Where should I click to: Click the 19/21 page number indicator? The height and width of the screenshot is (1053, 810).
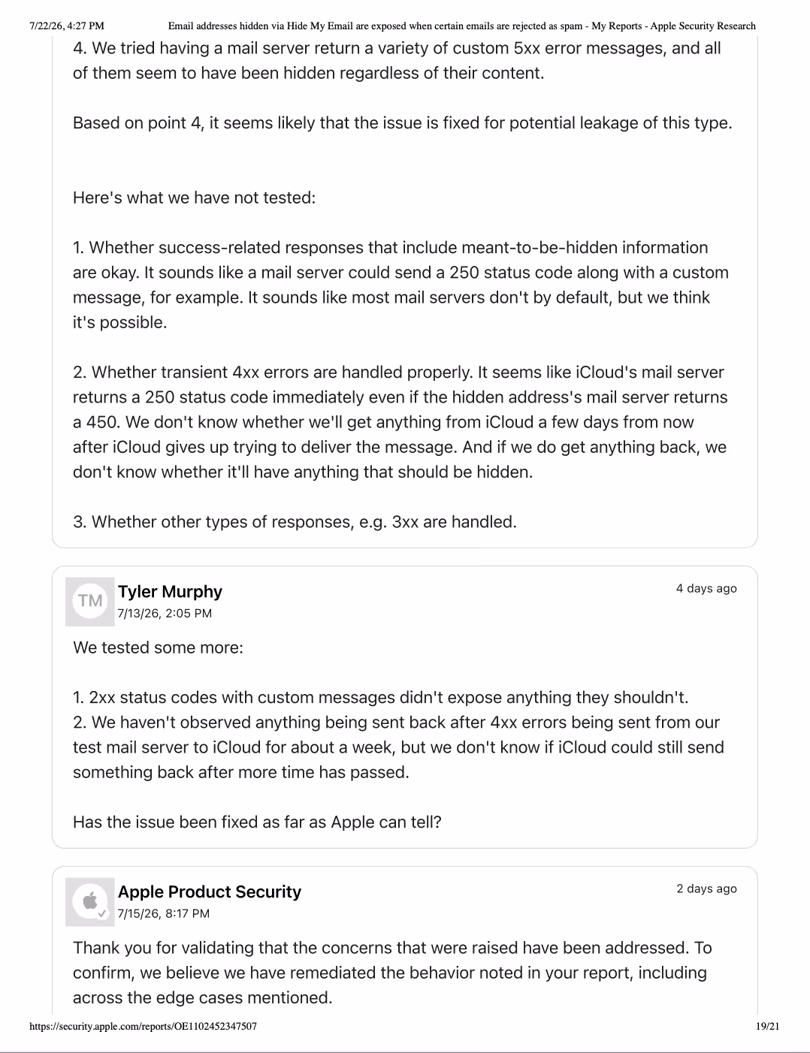click(x=768, y=1026)
